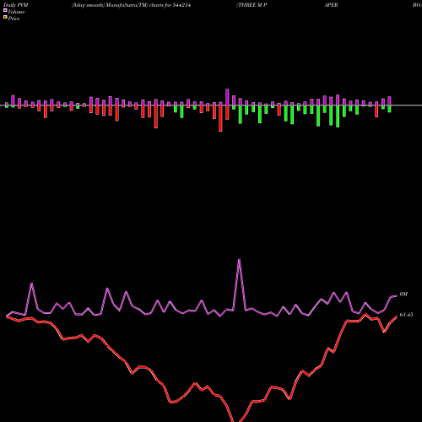Click the '(3day smooth) MunafaSutra(TM) charts for 544214' text

(x=131, y=5)
